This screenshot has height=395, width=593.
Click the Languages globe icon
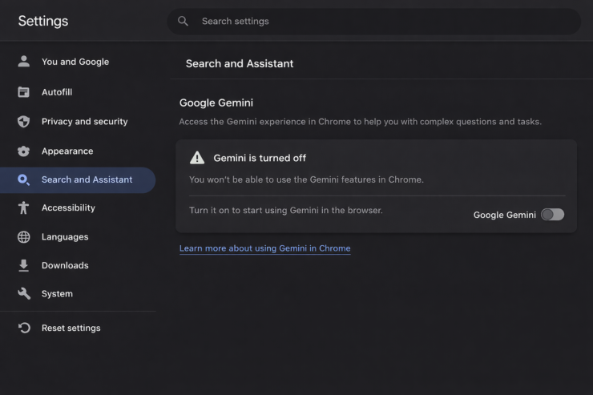[24, 237]
